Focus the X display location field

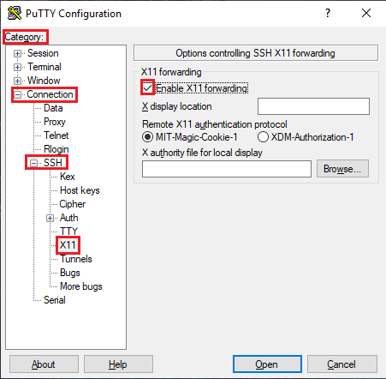click(x=313, y=106)
